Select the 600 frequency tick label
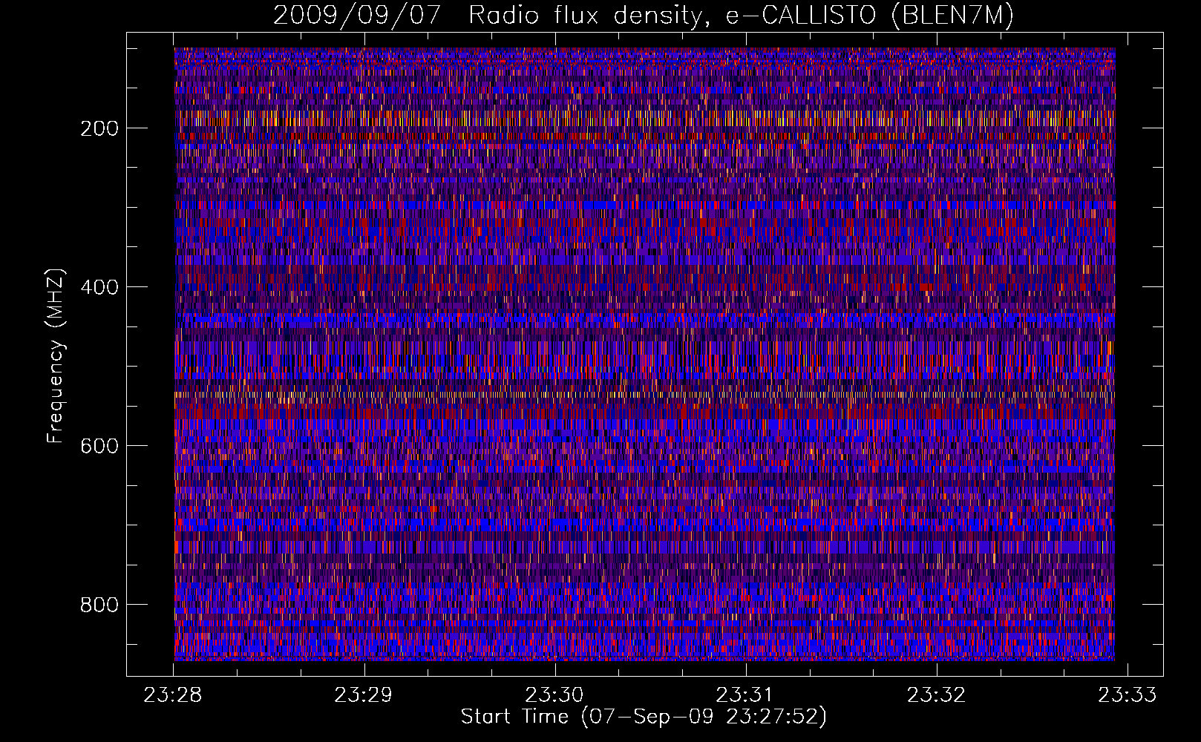This screenshot has height=742, width=1201. [x=99, y=446]
